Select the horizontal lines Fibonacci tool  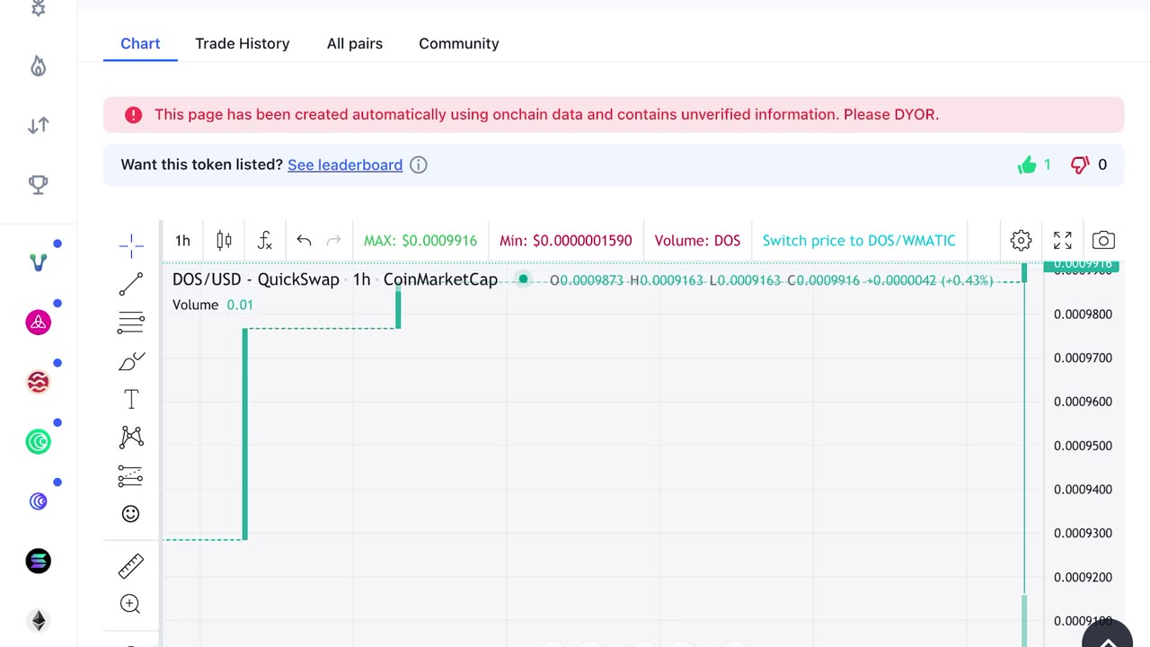tap(131, 323)
